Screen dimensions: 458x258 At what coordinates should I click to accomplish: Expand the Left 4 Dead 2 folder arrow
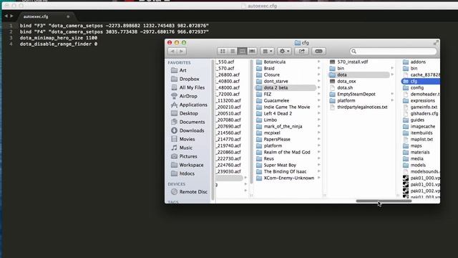[x=318, y=113]
